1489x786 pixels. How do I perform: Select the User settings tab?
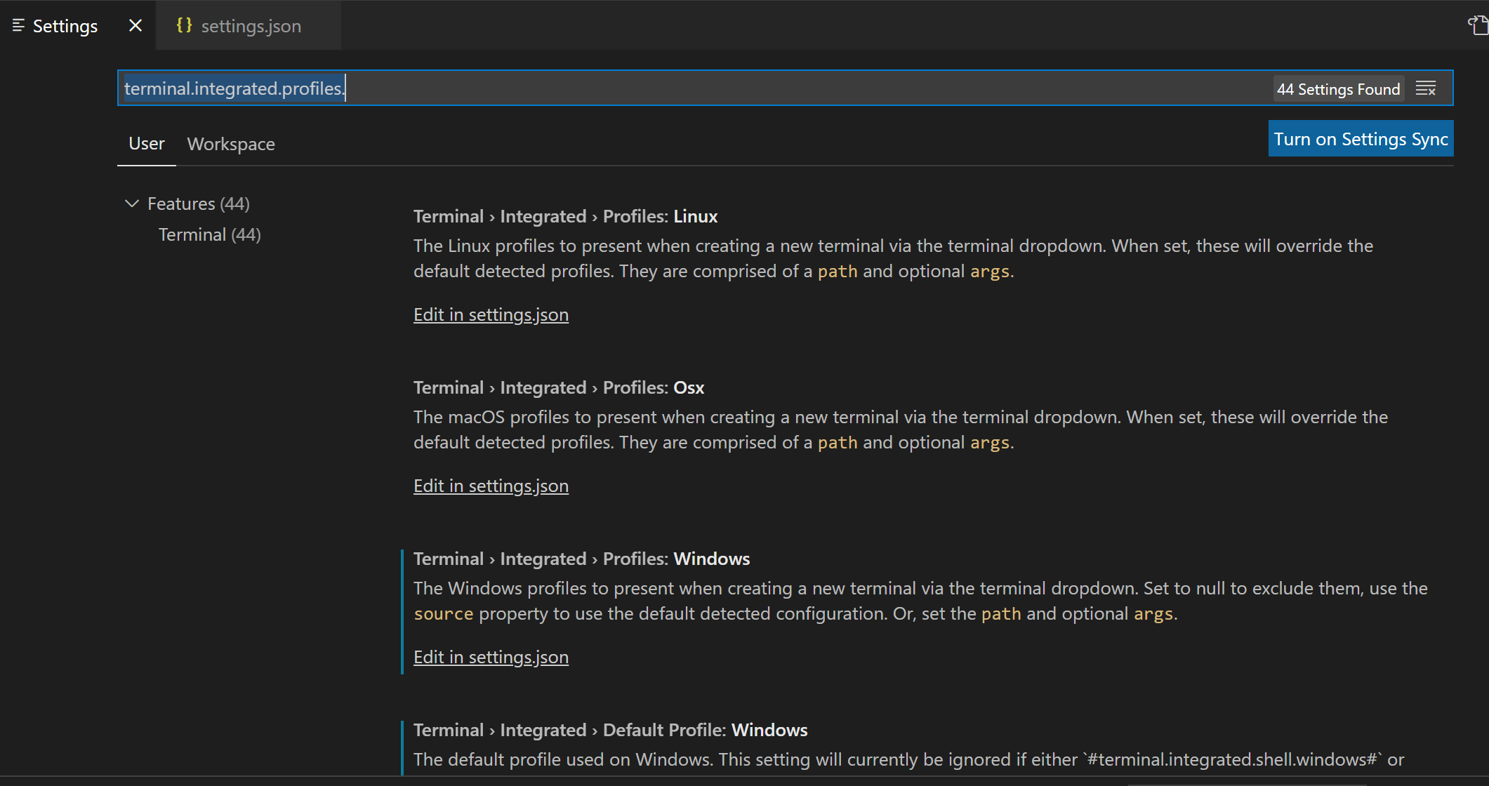tap(146, 144)
